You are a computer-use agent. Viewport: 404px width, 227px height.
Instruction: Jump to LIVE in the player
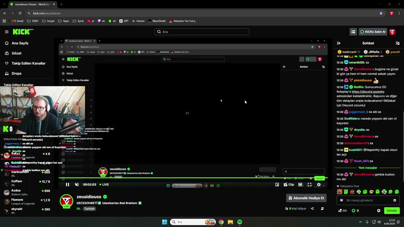click(x=104, y=185)
